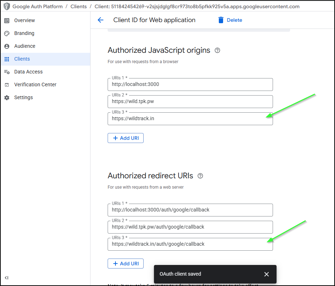Click the Delete trash icon
335x286 pixels.
pyautogui.click(x=221, y=20)
